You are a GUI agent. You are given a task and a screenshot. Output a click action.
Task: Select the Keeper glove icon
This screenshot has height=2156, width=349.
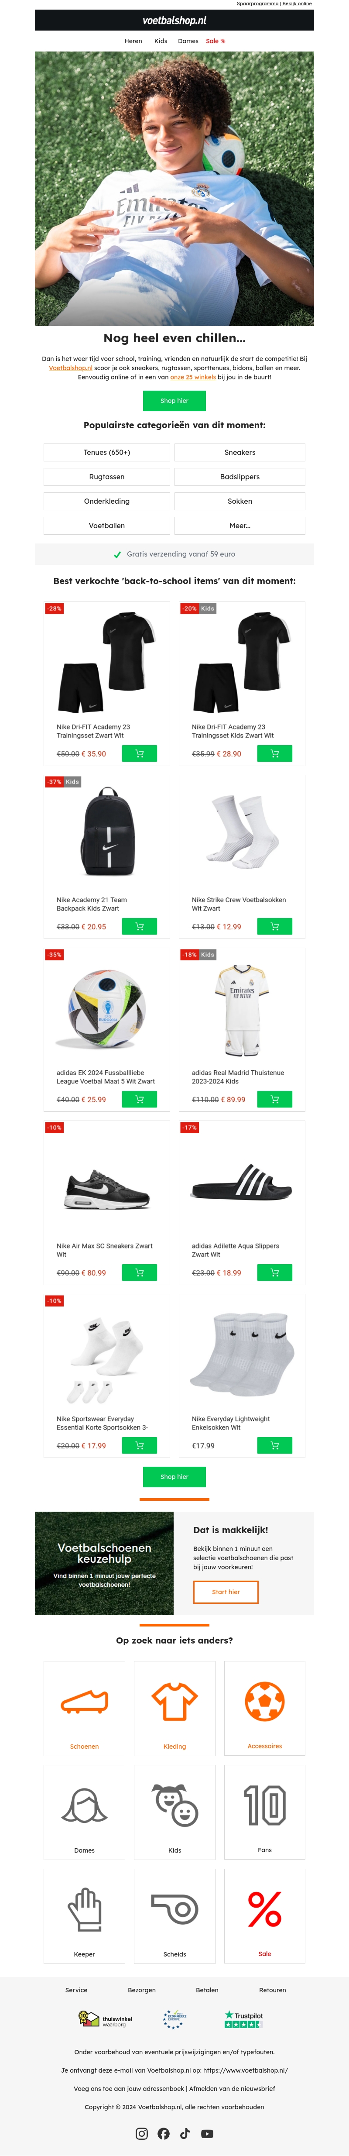(85, 1909)
